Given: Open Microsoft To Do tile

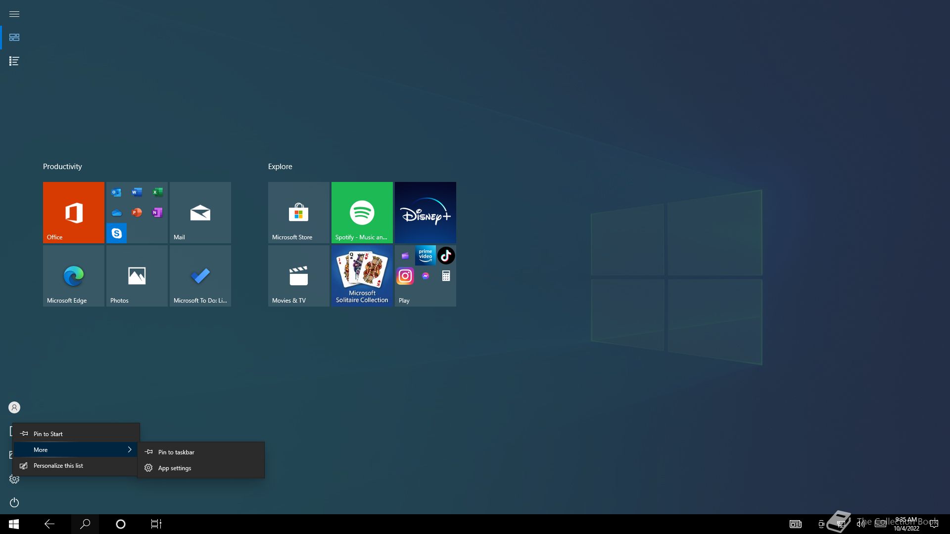Looking at the screenshot, I should pyautogui.click(x=200, y=276).
